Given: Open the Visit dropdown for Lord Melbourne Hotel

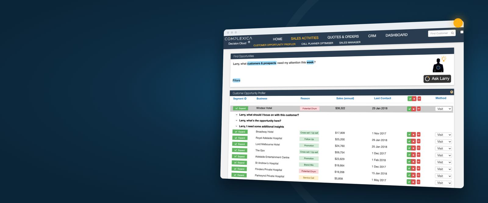Looking at the screenshot, I should [443, 149].
